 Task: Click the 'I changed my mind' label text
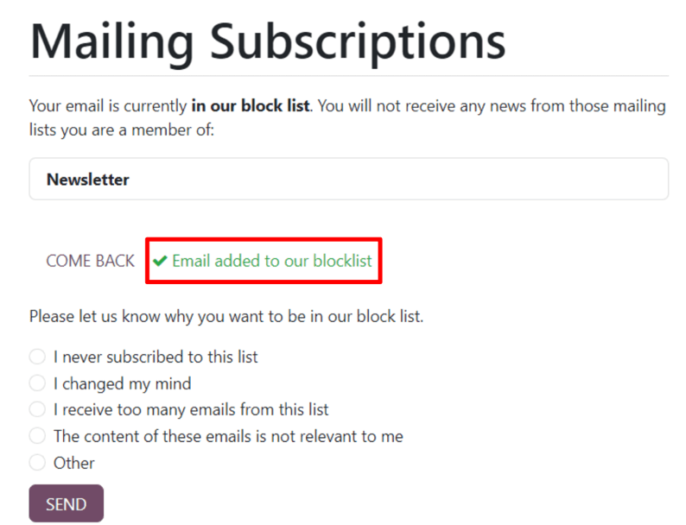(122, 383)
